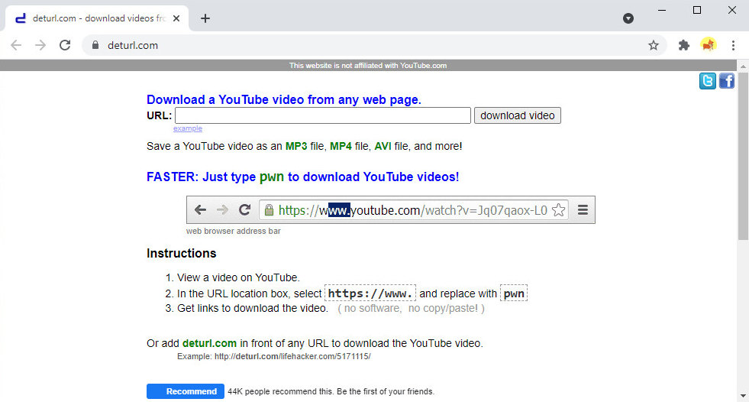Close the deturl.com tab
Screen dimensions: 749x402
coord(176,18)
